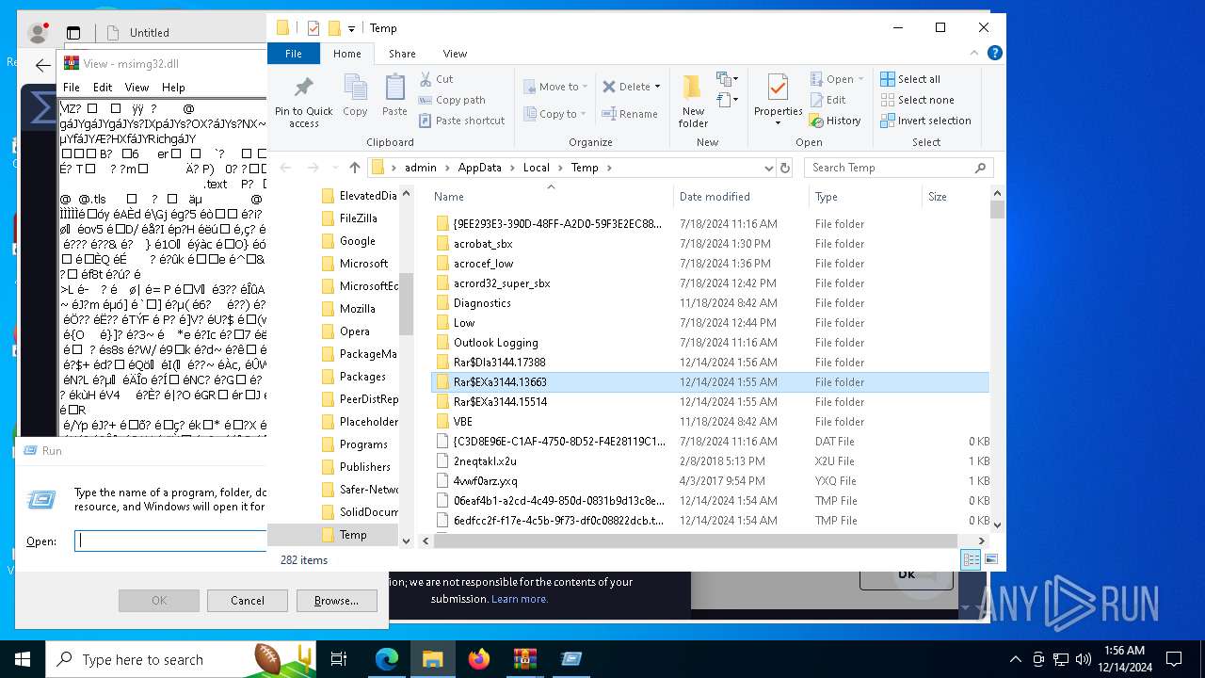Screen dimensions: 1205x678
Task: Click Invert selection in the ribbon
Action: tap(925, 121)
